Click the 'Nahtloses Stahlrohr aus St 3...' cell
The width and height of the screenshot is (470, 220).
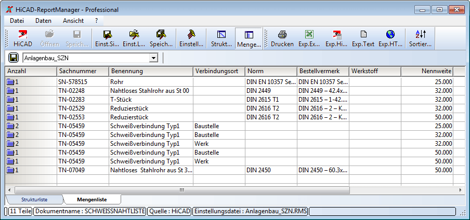click(151, 170)
